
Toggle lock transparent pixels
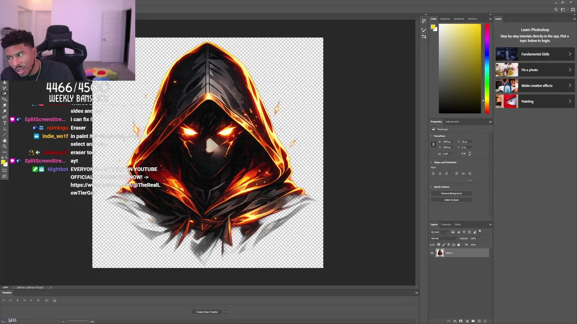pos(439,244)
